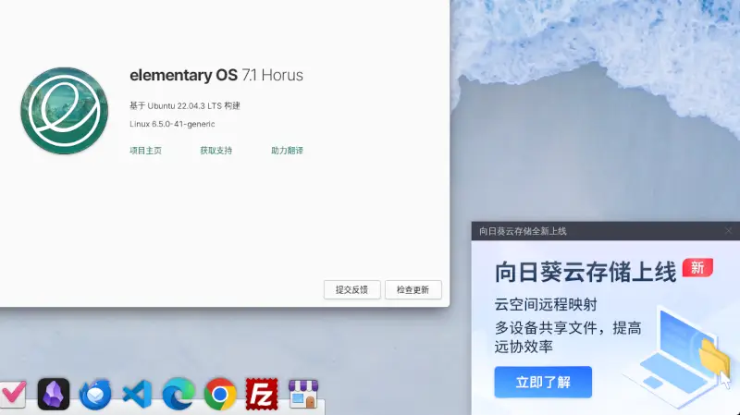Click the blue 立即了解 button
The height and width of the screenshot is (415, 740).
tap(543, 382)
